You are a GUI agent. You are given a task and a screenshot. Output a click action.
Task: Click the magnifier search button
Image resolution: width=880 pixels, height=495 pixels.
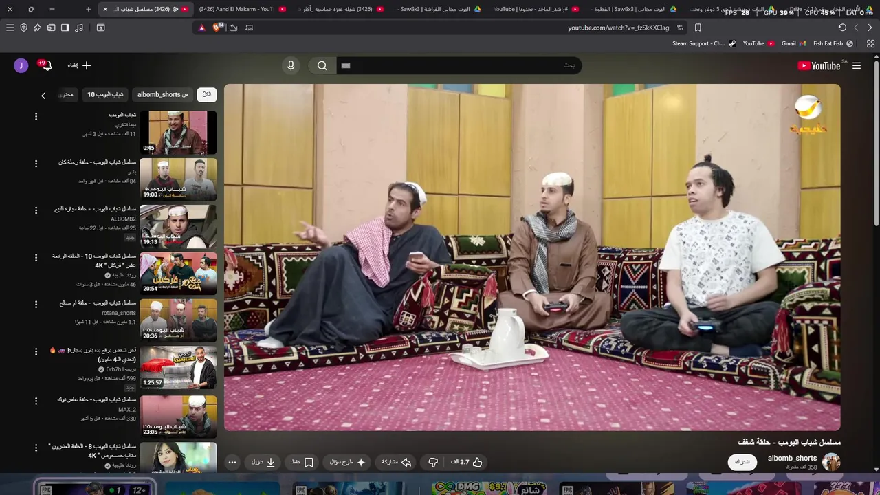pyautogui.click(x=322, y=65)
